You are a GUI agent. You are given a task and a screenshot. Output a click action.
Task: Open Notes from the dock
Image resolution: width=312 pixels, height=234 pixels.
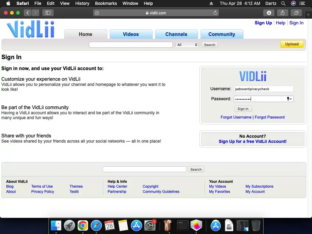[x=123, y=226]
